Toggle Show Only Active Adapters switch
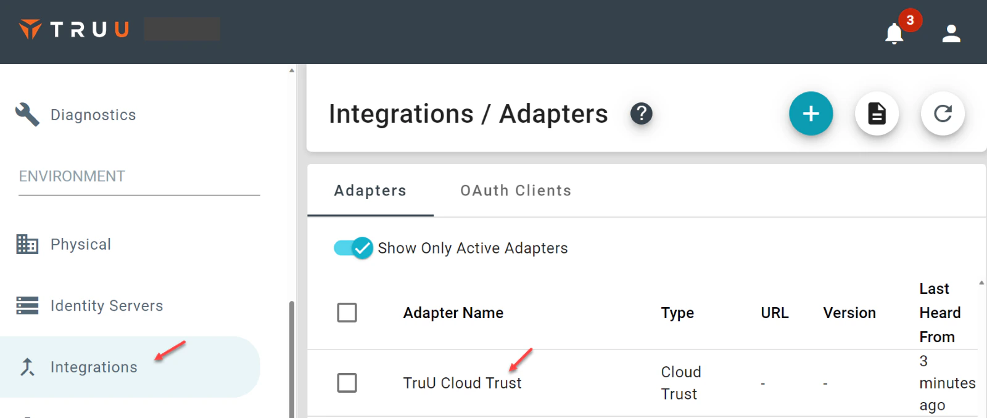 [x=353, y=248]
